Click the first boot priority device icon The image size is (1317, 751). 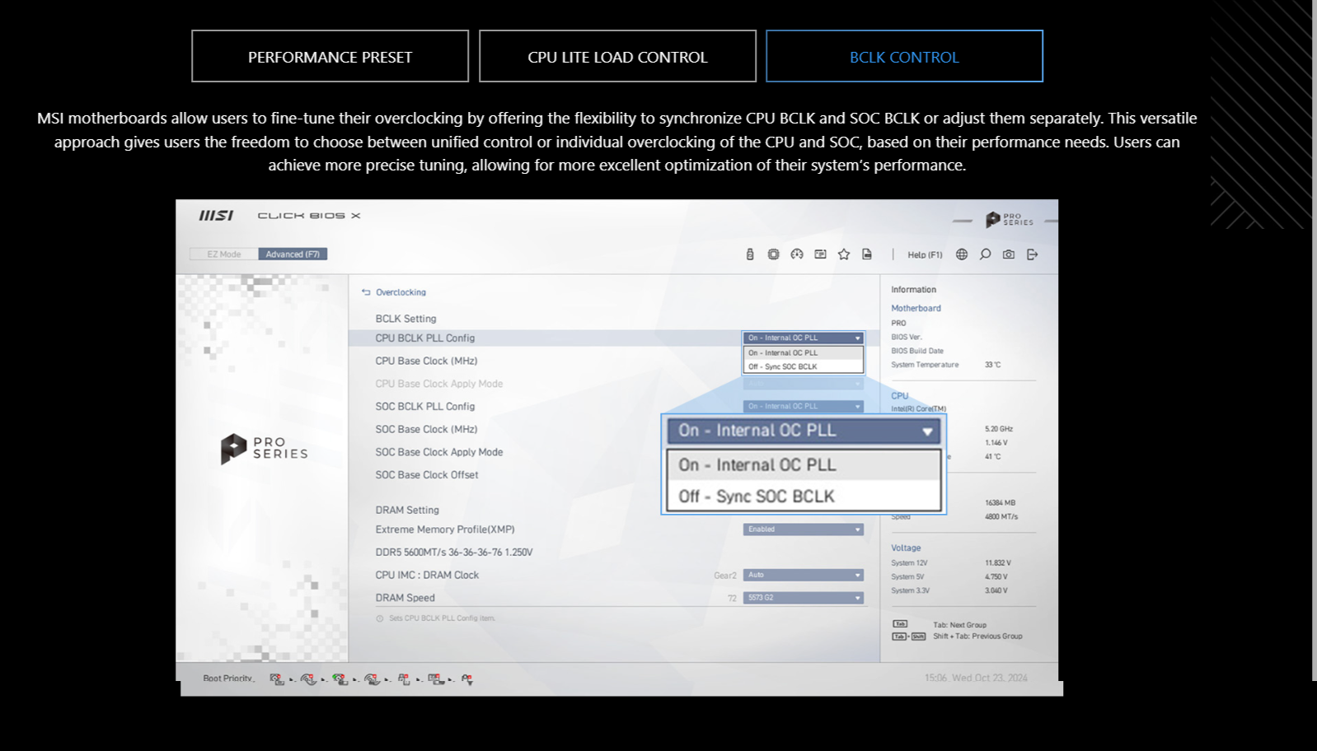point(277,679)
